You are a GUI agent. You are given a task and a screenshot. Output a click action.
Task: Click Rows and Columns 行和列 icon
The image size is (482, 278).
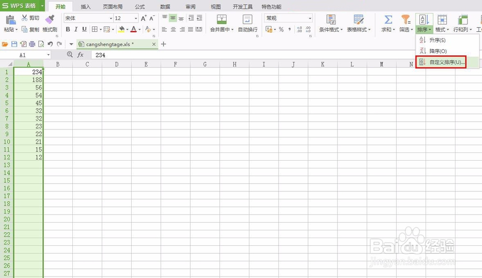[462, 20]
